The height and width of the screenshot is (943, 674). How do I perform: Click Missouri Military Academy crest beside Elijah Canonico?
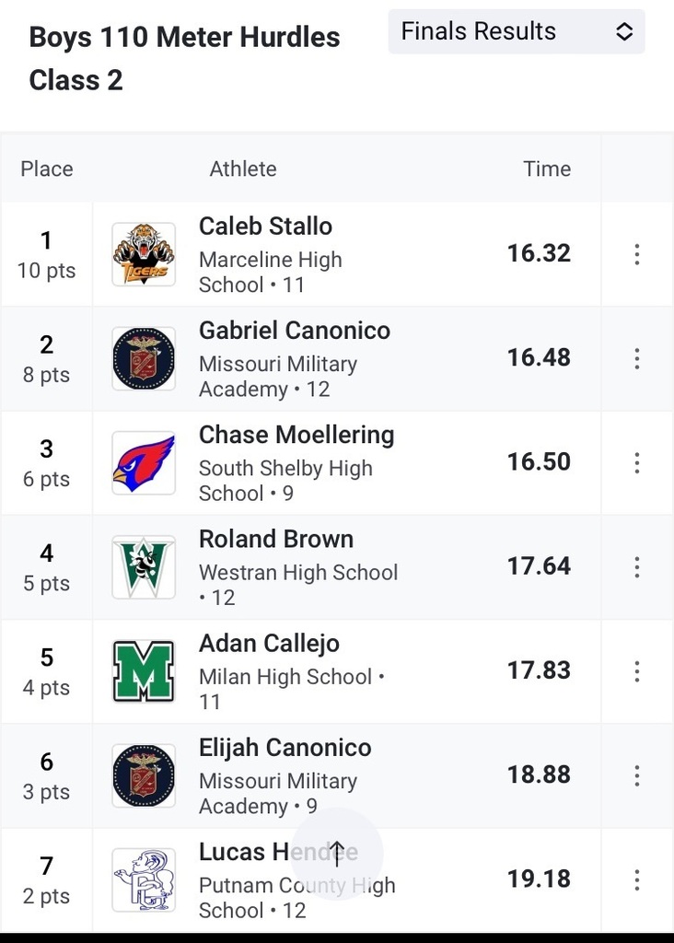coord(144,775)
